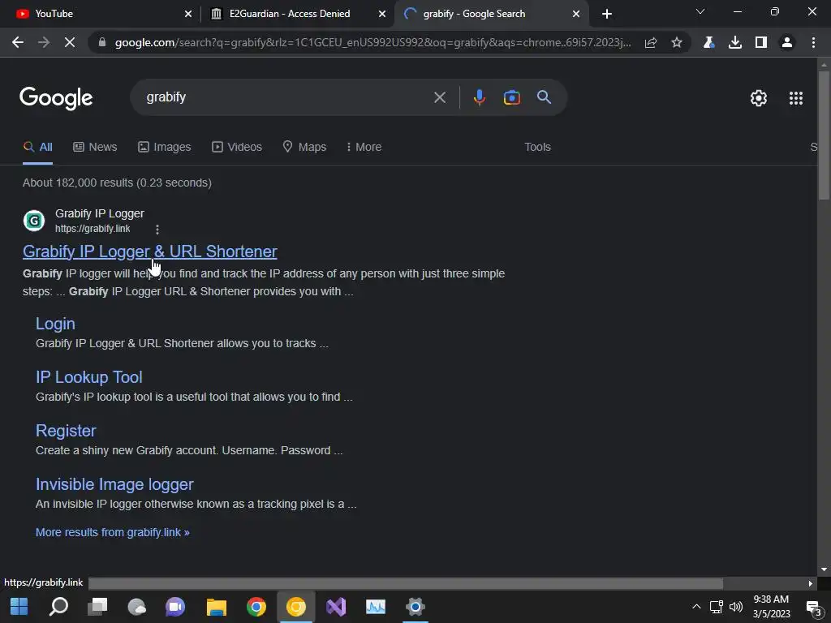Click the Google logo
The image size is (831, 623).
tap(56, 98)
